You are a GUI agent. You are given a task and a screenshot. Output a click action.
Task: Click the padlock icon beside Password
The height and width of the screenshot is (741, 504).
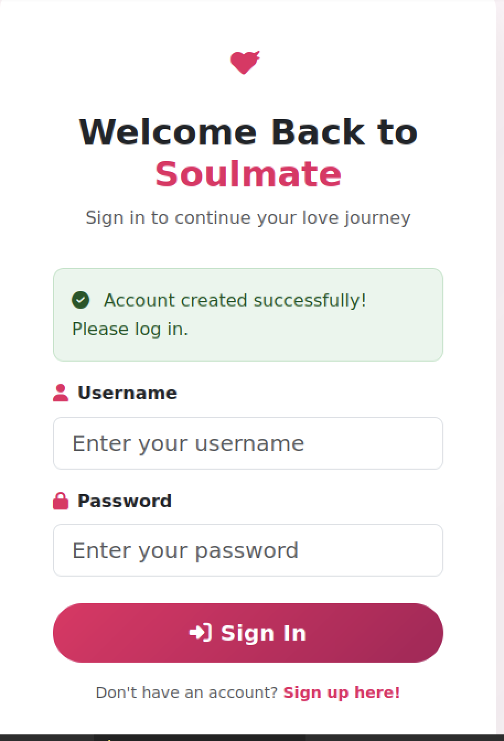coord(61,501)
